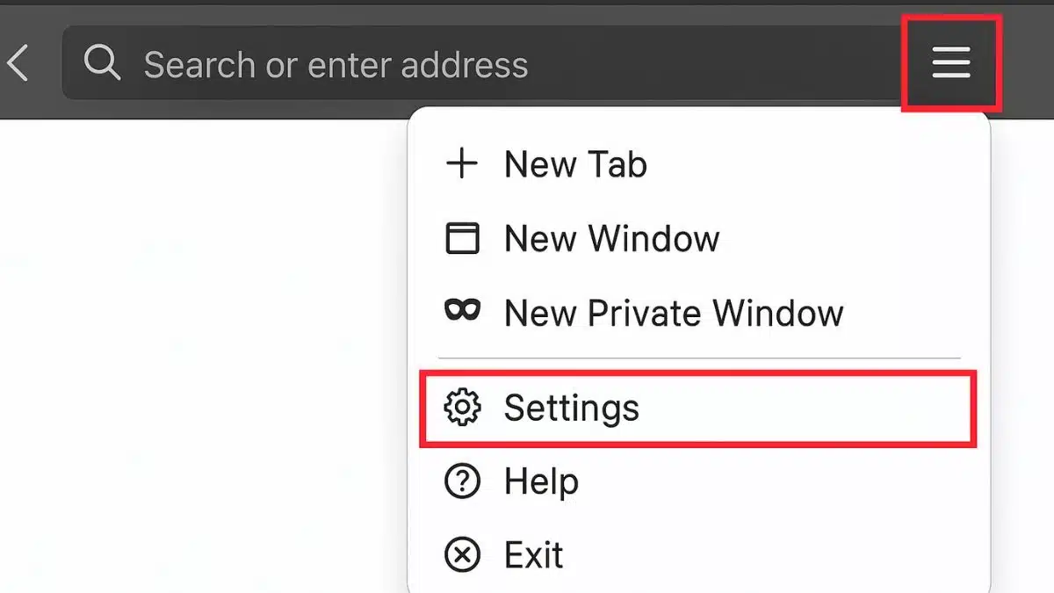Tap the mask icon for New Private Window
Viewport: 1054px width, 593px height.
coord(462,311)
